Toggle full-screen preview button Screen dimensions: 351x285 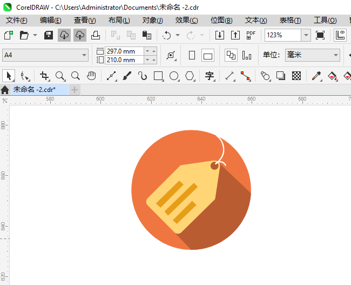tap(320, 35)
